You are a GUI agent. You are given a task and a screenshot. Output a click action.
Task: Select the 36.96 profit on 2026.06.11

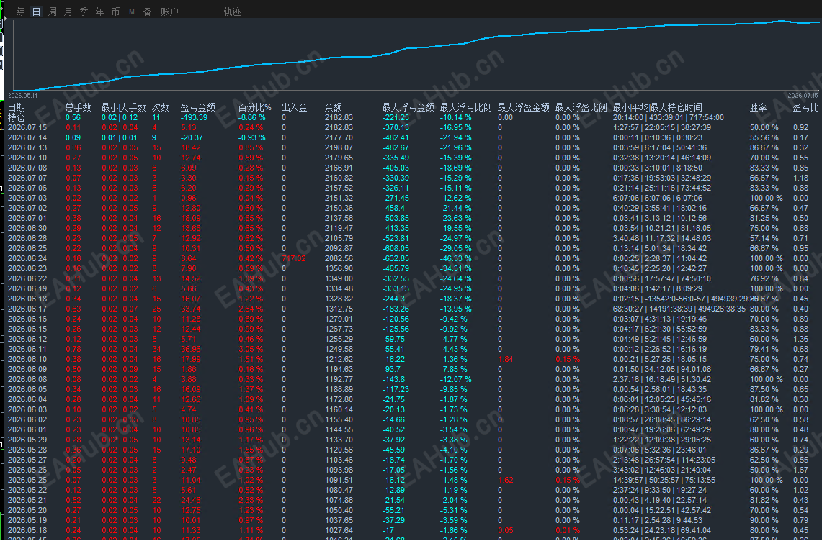point(191,350)
